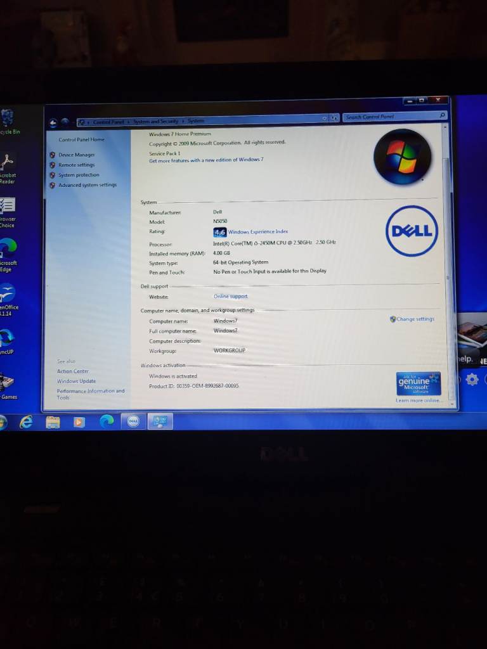
Task: Click the gear icon on the background gadget
Action: (x=472, y=379)
